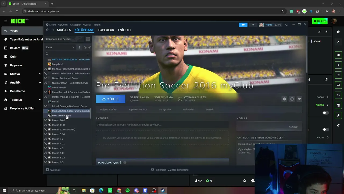344x194 pixels.
Task: Open the list panel icon in Kick rail
Action: (338, 75)
